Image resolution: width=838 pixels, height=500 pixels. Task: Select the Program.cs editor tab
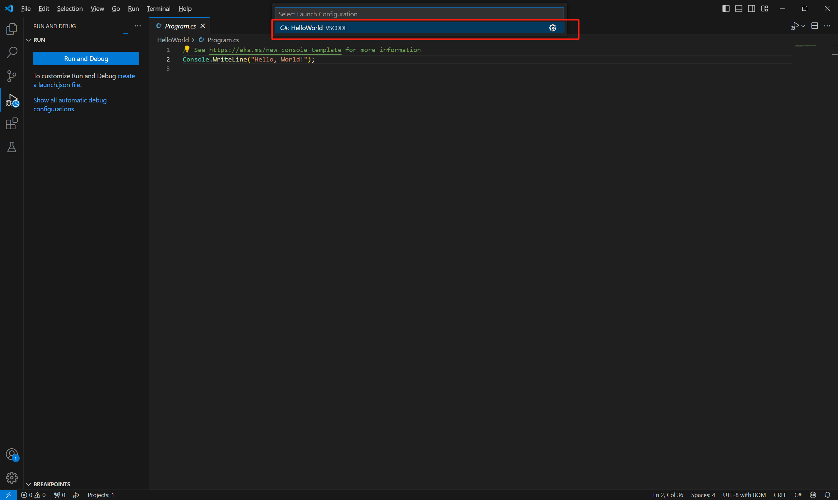pos(180,26)
